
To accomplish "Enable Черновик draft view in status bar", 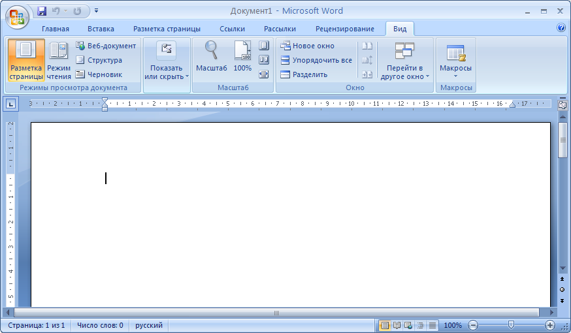I will pos(432,325).
